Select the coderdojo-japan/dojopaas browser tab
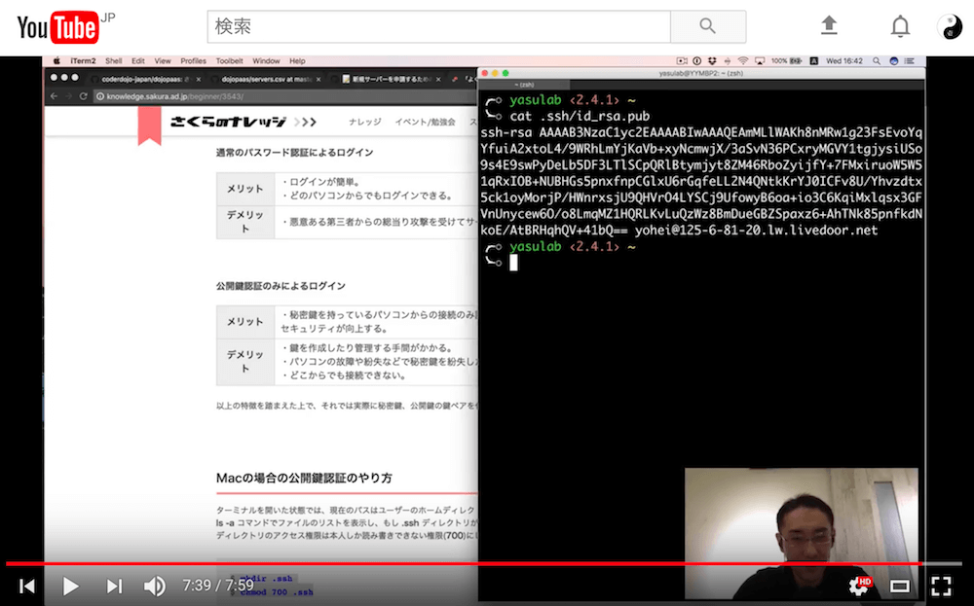974x606 pixels. (x=146, y=80)
